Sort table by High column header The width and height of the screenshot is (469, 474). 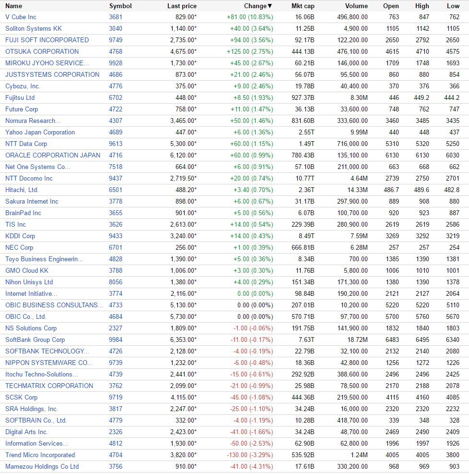click(422, 6)
